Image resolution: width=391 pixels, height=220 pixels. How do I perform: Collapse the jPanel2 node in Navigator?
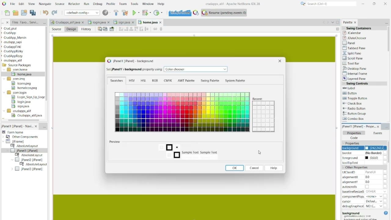(x=13, y=160)
